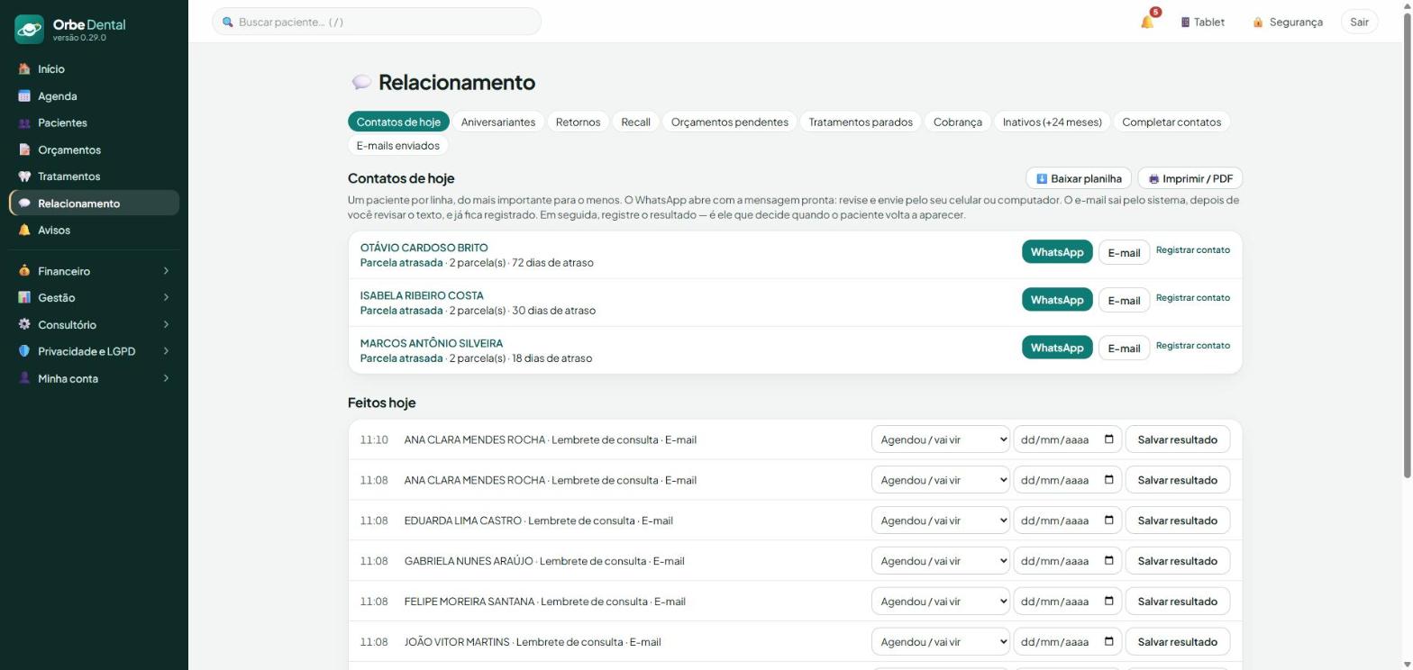Click the Início house icon
This screenshot has height=670, width=1413.
pyautogui.click(x=24, y=69)
